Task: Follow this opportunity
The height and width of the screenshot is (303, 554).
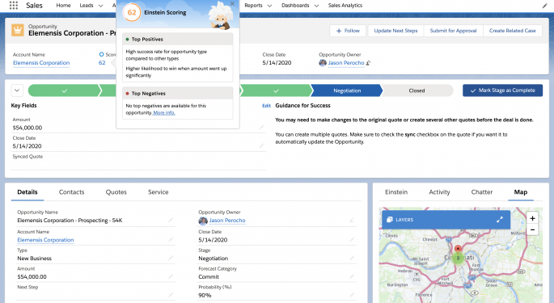Action: tap(348, 31)
